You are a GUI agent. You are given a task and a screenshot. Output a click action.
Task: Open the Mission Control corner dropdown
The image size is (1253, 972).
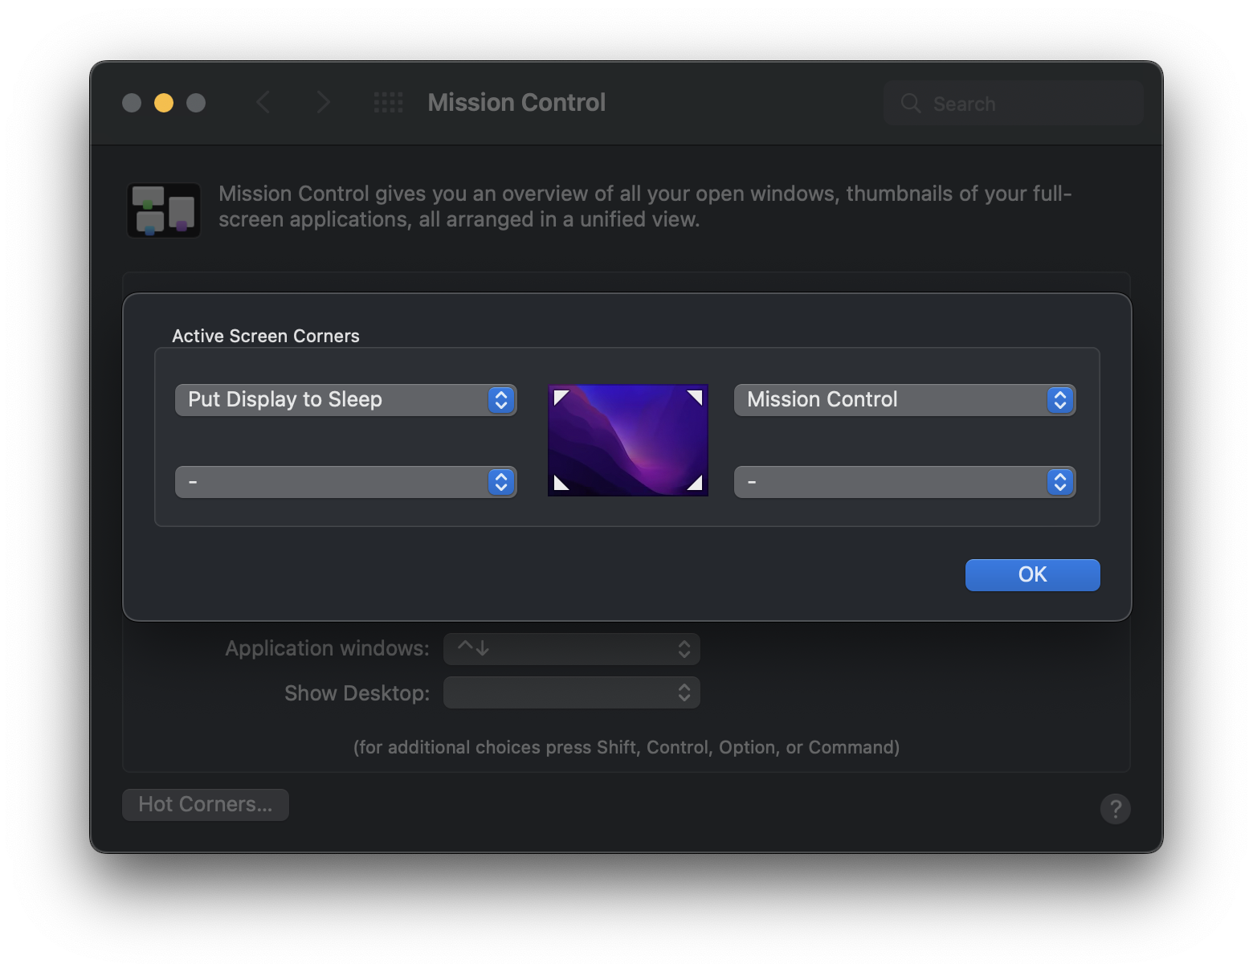coord(904,400)
